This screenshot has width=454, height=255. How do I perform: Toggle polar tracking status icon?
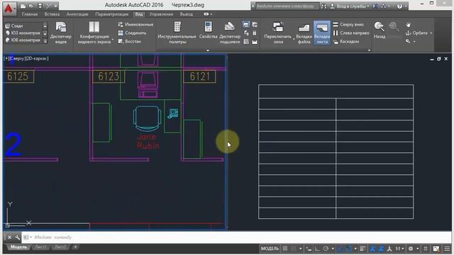coord(326,249)
